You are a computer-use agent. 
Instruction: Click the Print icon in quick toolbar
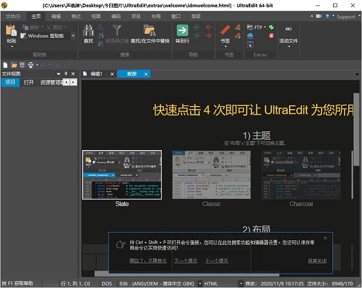point(31,65)
